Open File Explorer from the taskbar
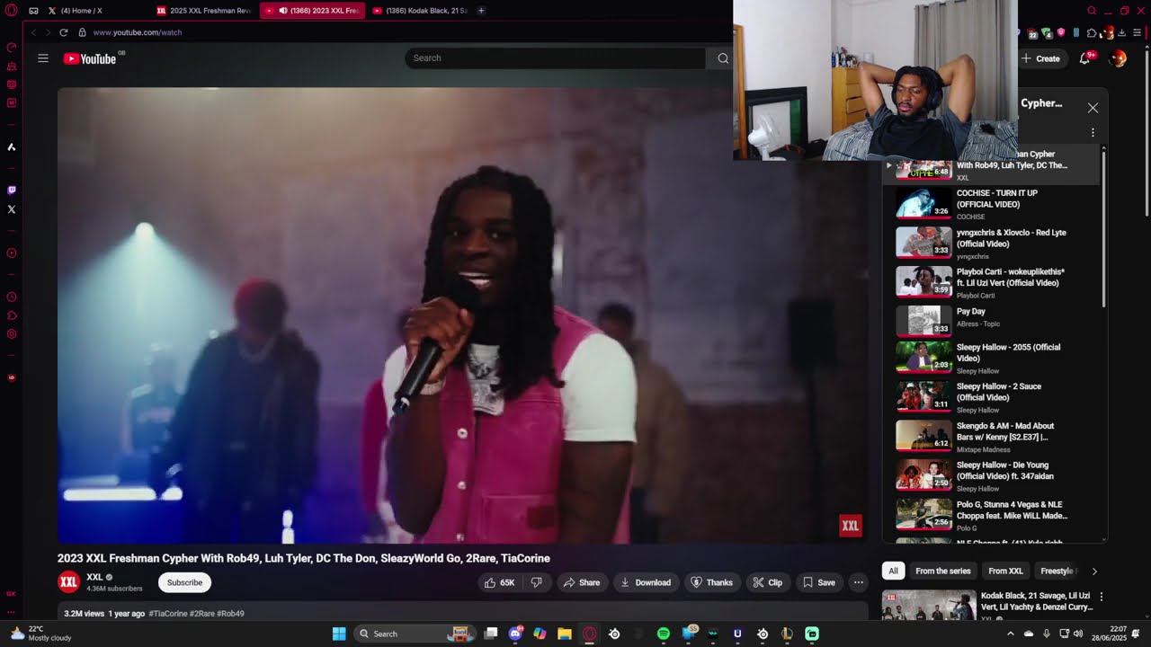 pyautogui.click(x=565, y=634)
